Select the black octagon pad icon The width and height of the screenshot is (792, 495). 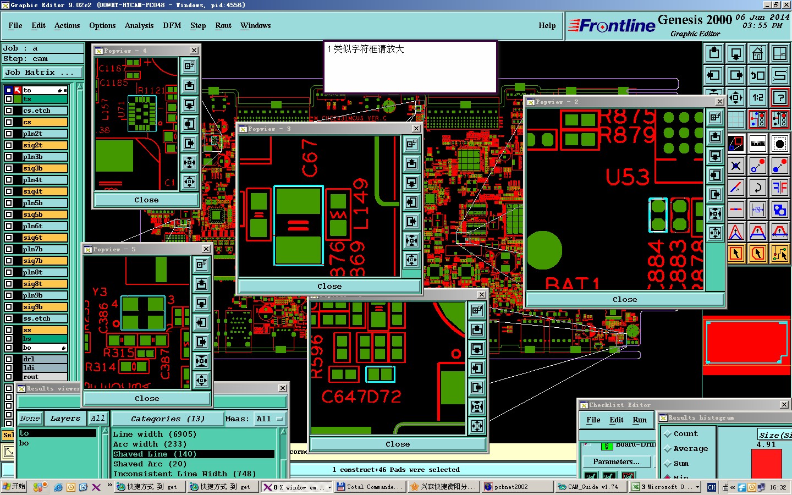click(x=780, y=144)
